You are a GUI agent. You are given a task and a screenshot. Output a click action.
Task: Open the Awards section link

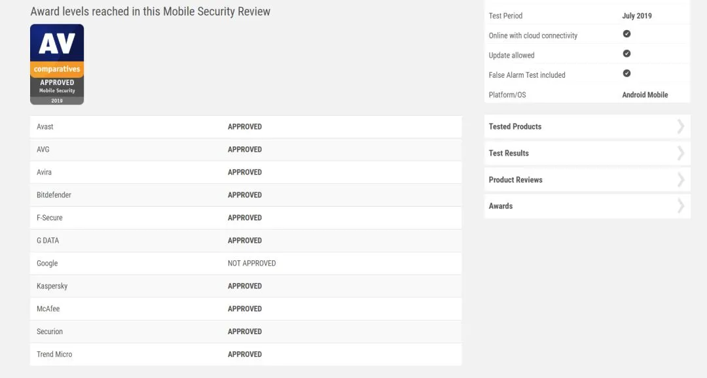coord(501,206)
